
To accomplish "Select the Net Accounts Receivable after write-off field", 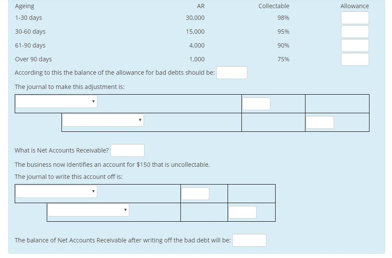I will tap(249, 240).
